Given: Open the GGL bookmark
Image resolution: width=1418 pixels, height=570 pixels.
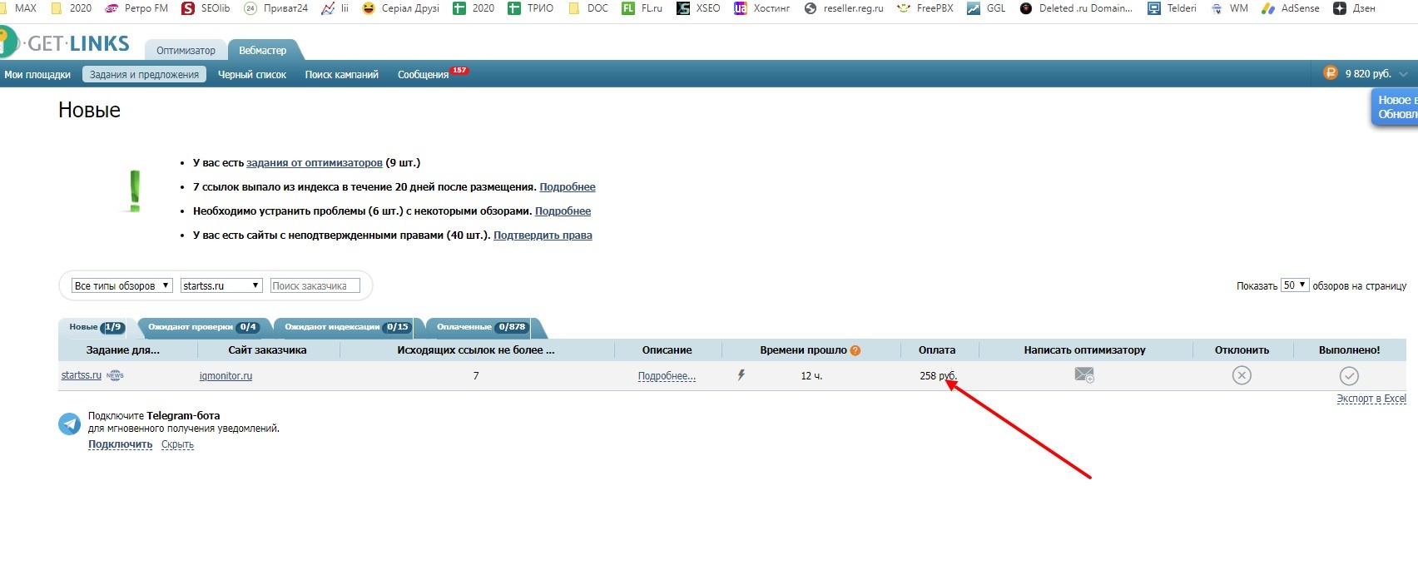Looking at the screenshot, I should tap(986, 8).
